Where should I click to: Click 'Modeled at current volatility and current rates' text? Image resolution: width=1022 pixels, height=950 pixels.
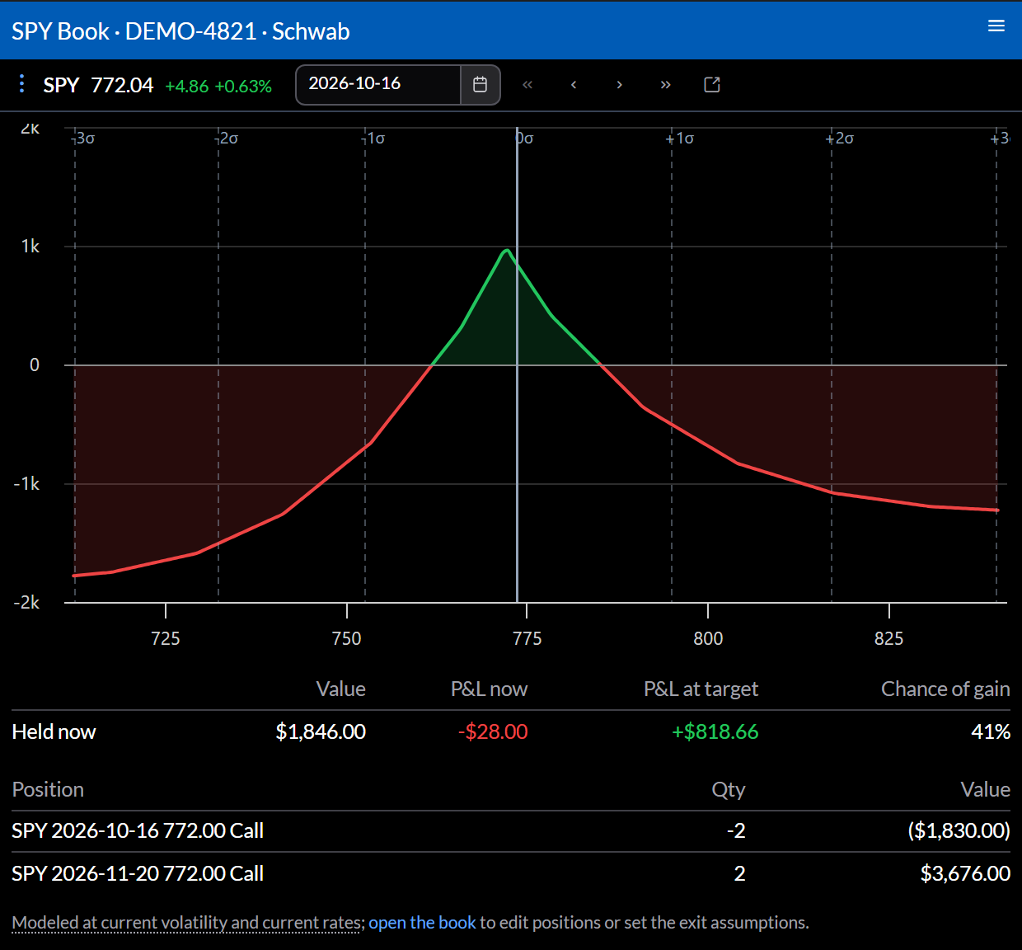188,923
